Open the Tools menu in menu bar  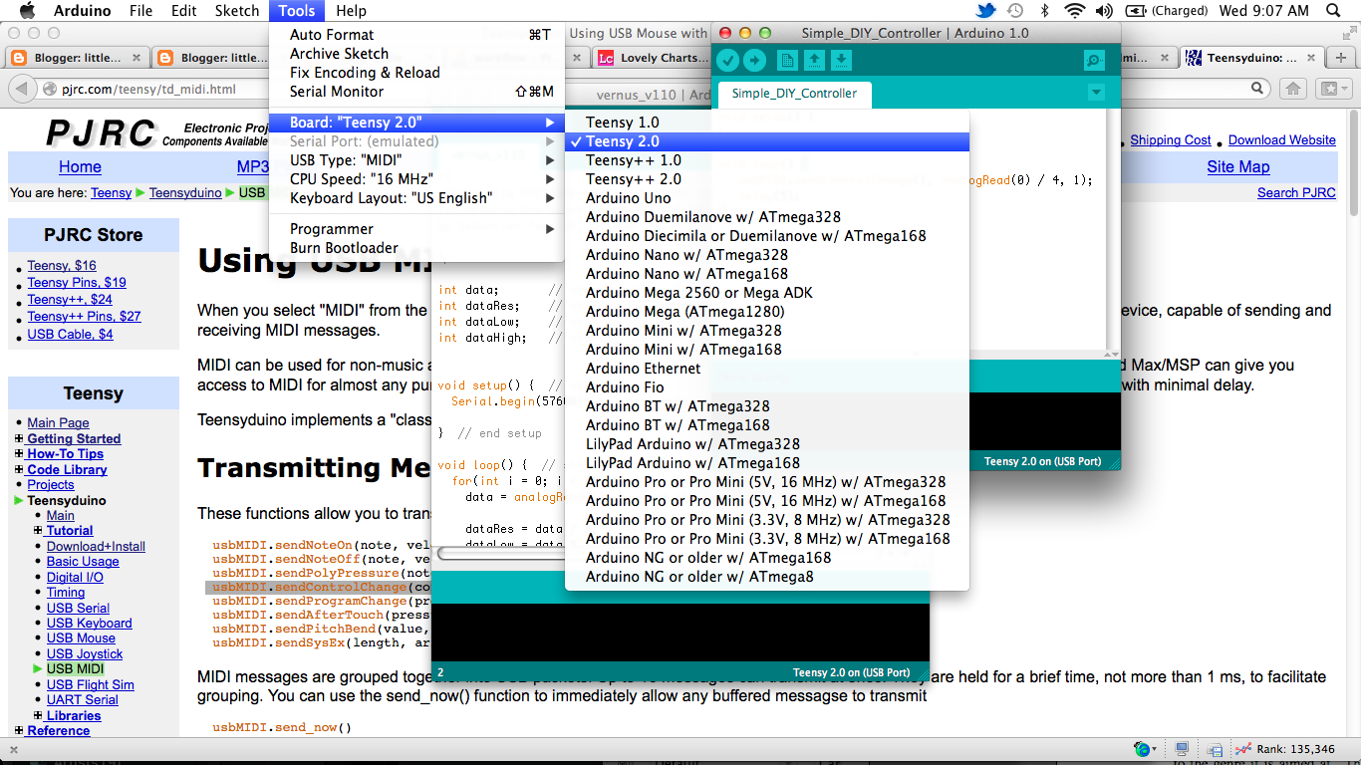pos(297,11)
